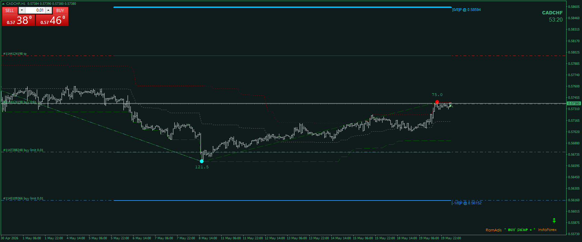Image resolution: width=582 pixels, height=242 pixels.
Task: Click the 75.0 swing value label
Action: [437, 95]
